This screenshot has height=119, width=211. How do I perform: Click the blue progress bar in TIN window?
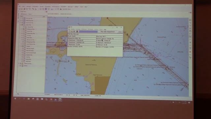(x=88, y=31)
